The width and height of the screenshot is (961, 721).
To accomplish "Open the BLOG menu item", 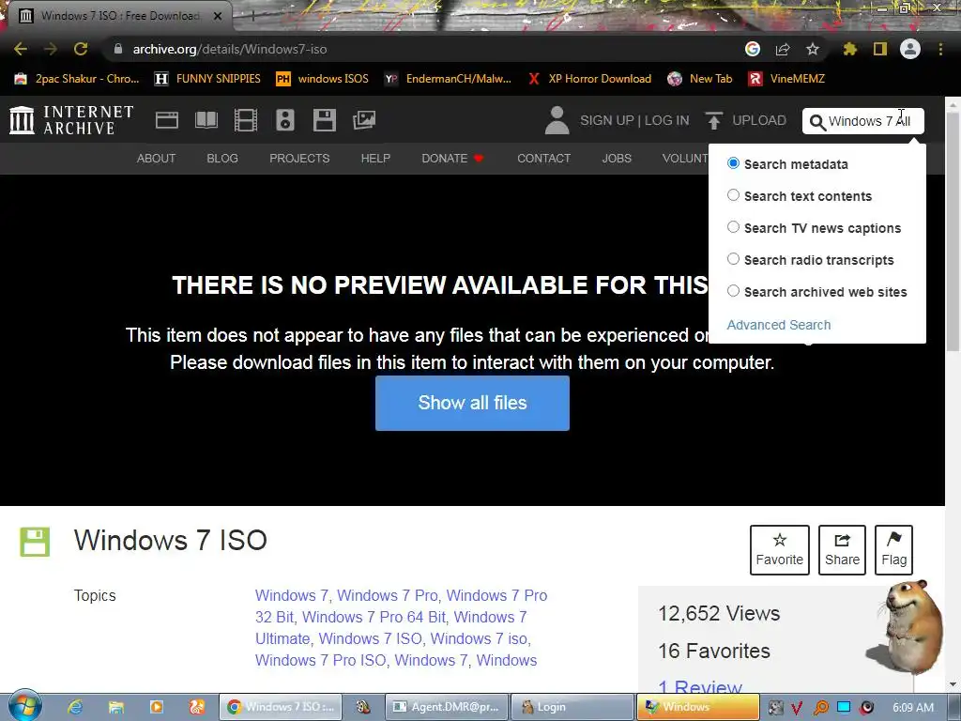I will 222,158.
